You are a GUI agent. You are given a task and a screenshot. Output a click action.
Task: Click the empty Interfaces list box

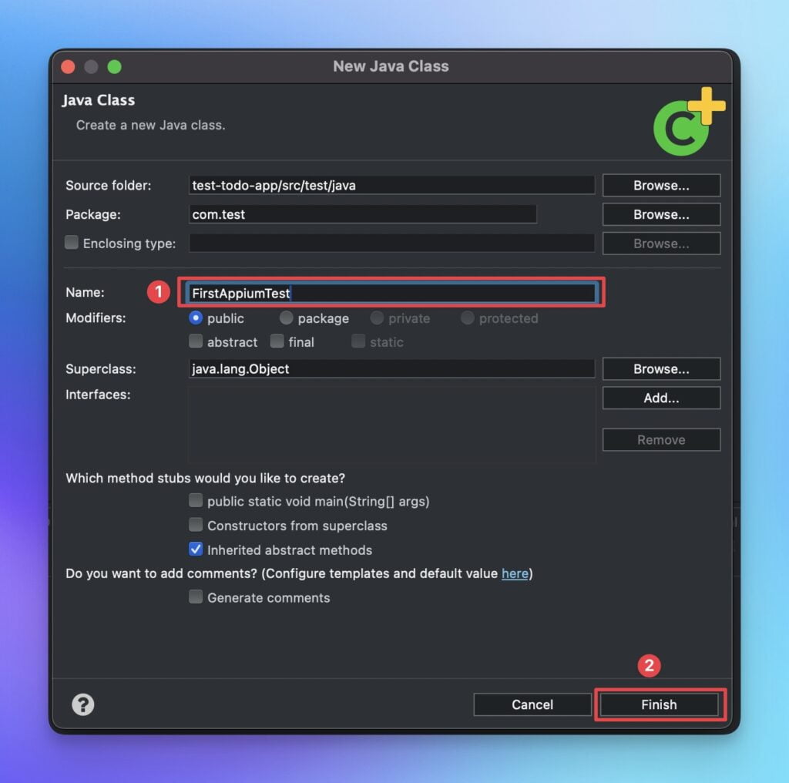pos(391,424)
